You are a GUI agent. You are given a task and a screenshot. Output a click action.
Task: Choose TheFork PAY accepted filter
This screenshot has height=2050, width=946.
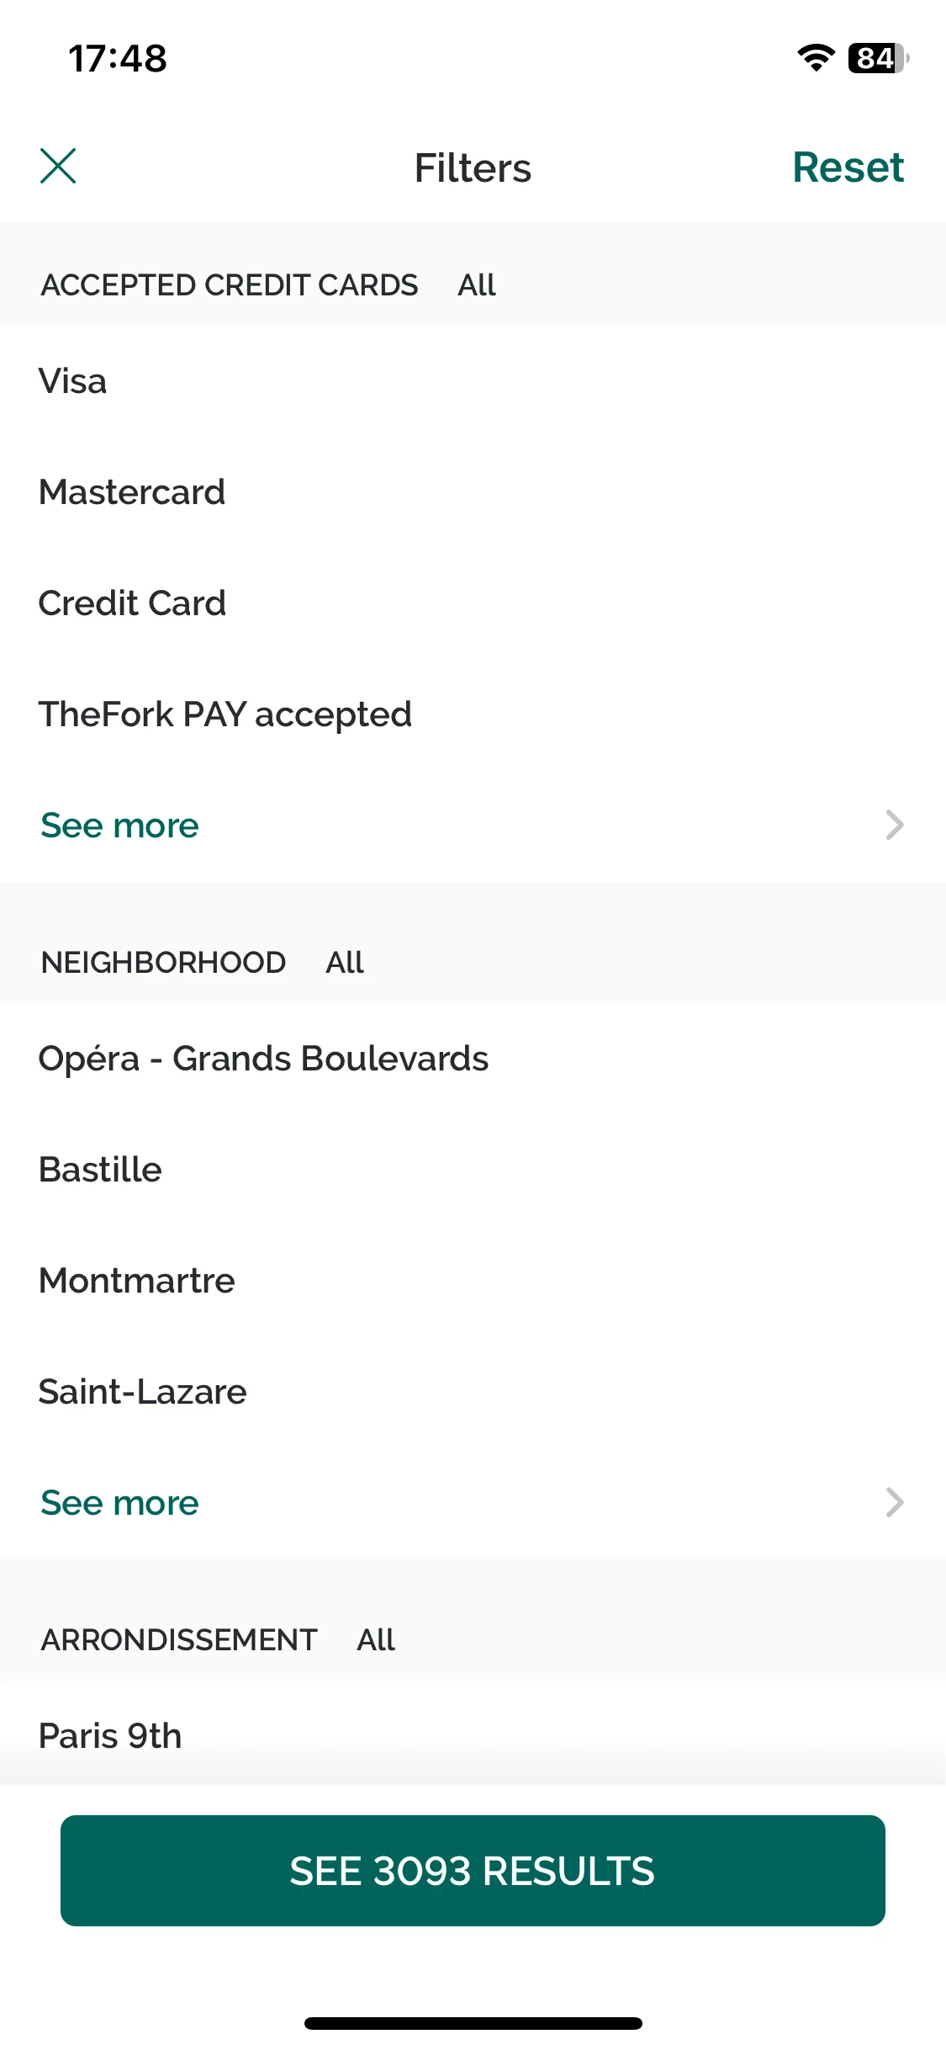[473, 714]
